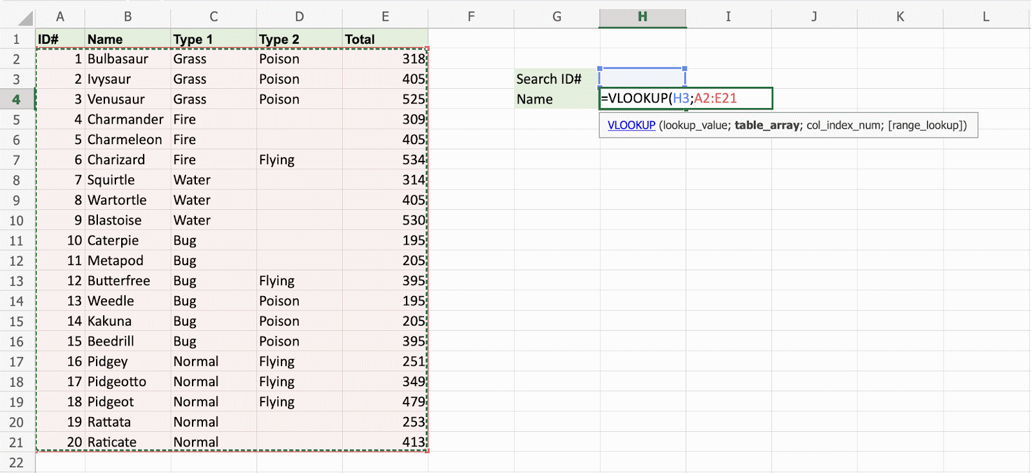1031x473 pixels.
Task: Click the formula cell containing =VLOOKUP
Action: (685, 98)
